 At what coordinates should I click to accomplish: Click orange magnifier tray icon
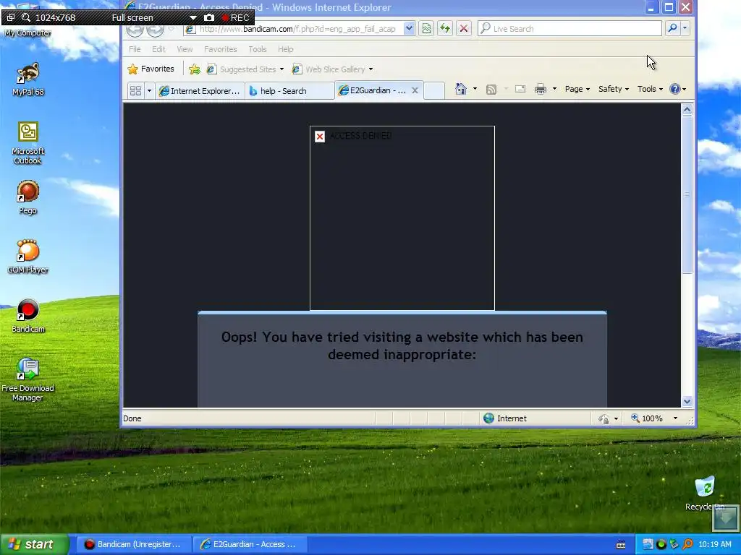(x=687, y=544)
